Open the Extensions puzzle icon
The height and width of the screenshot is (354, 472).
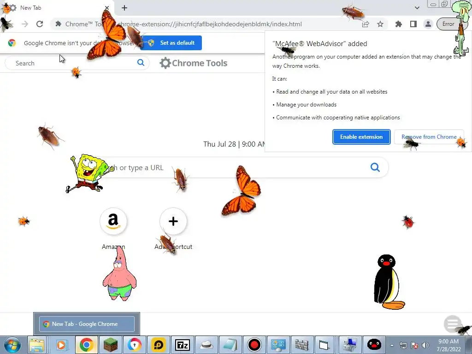pyautogui.click(x=399, y=24)
